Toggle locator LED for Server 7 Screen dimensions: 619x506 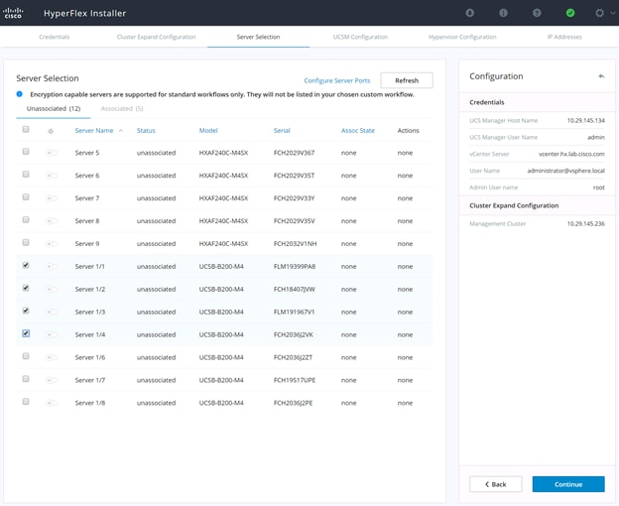pos(52,198)
